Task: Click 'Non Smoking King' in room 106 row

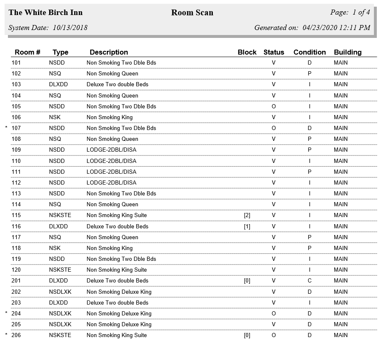Action: [x=110, y=117]
